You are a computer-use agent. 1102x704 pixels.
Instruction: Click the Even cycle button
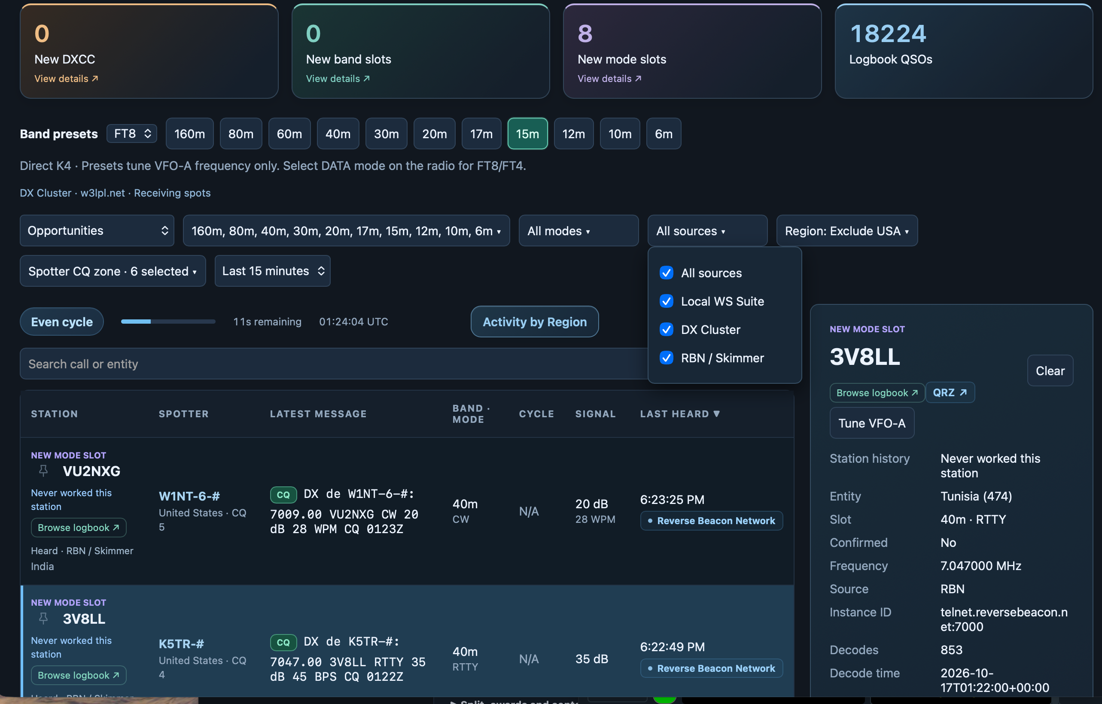(62, 322)
